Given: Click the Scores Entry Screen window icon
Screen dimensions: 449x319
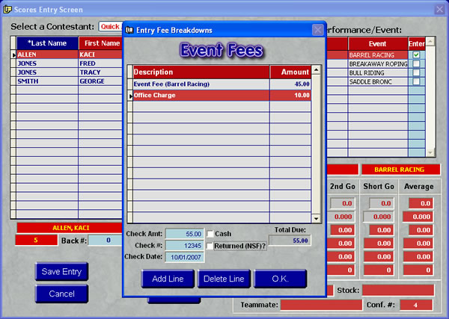Looking at the screenshot, I should pyautogui.click(x=7, y=9).
